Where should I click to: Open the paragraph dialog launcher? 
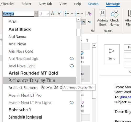92,31
